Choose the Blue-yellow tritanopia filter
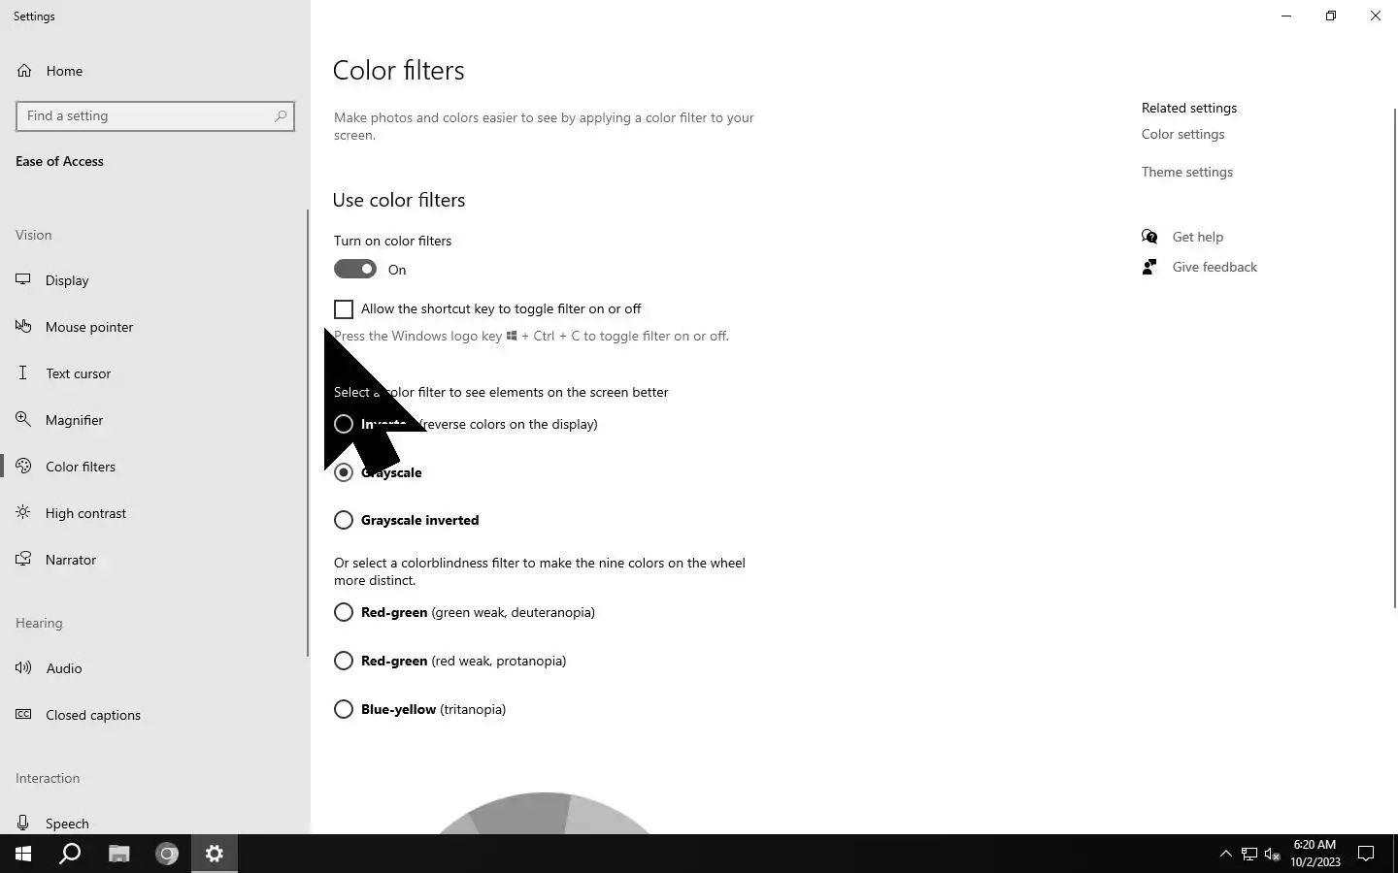Screen dimensions: 1398x873 tap(344, 709)
